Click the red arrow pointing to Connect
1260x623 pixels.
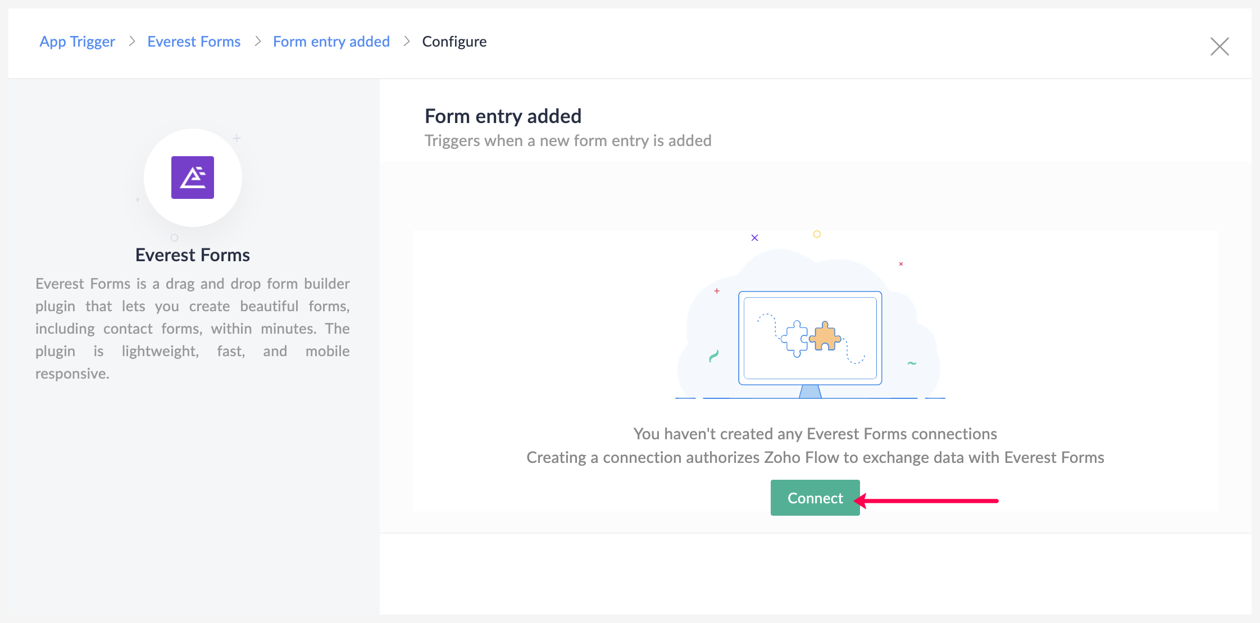click(x=926, y=501)
